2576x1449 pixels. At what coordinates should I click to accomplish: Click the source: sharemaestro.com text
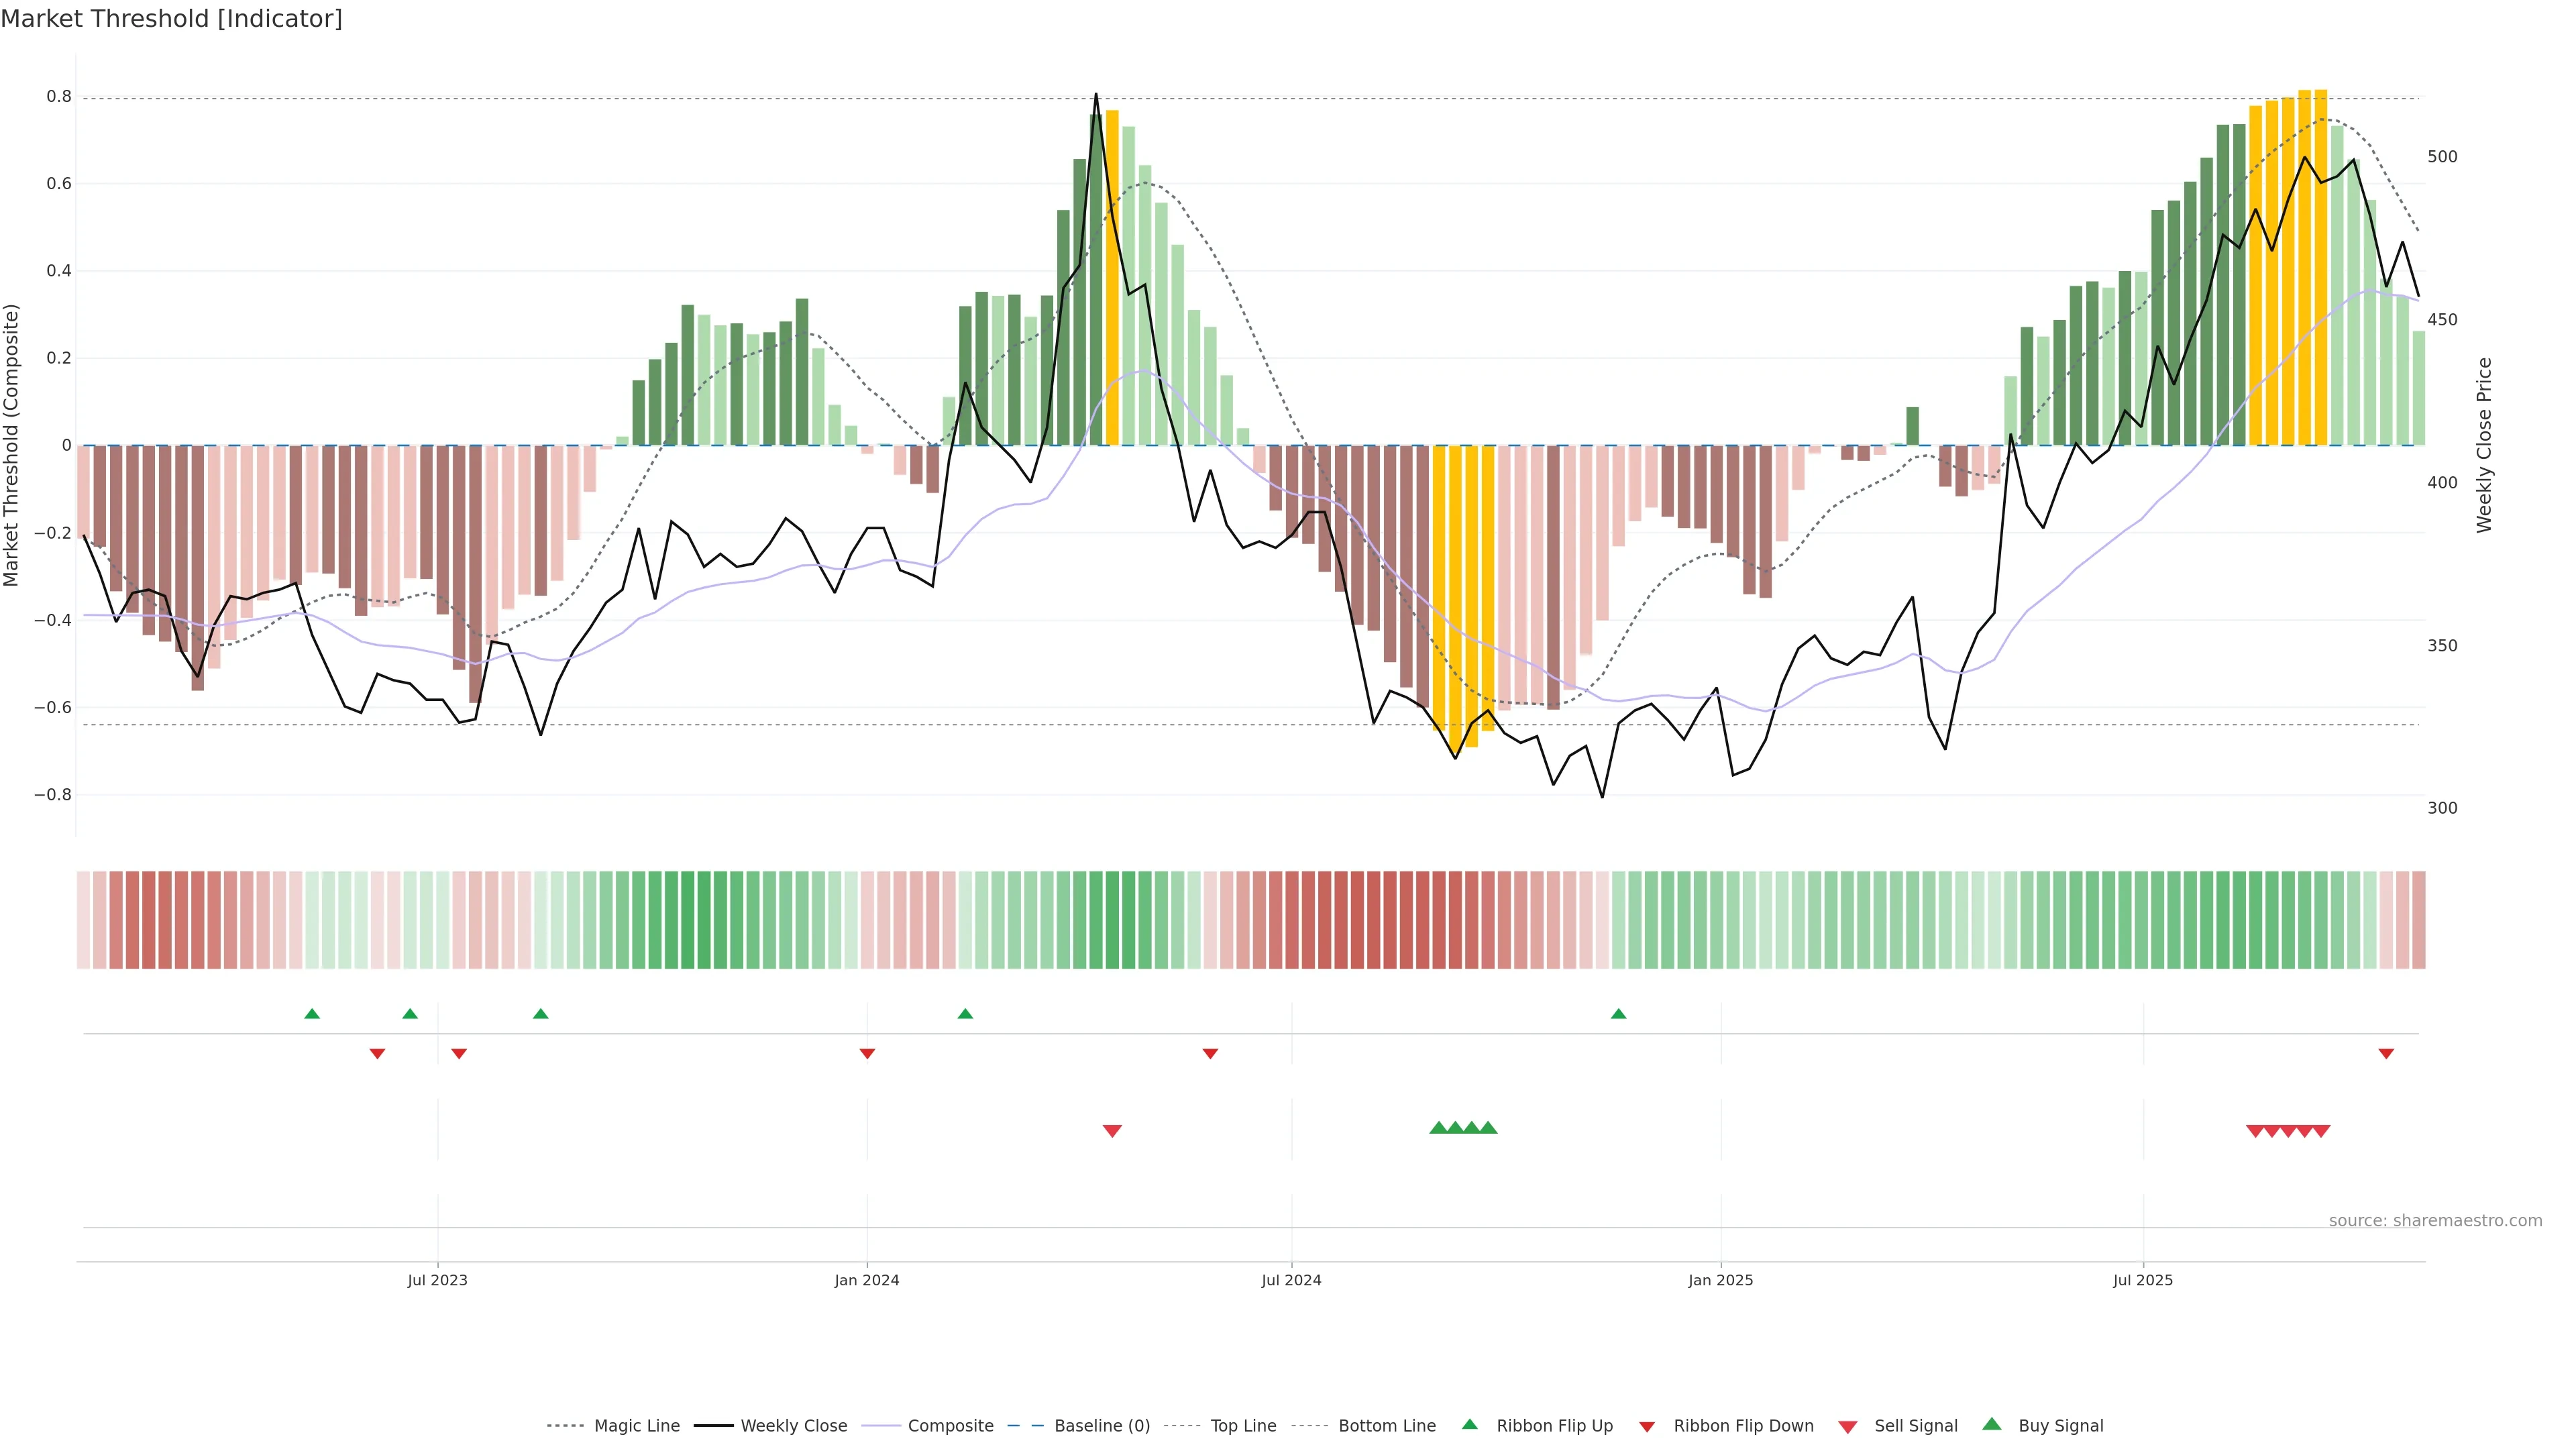pos(2435,1221)
